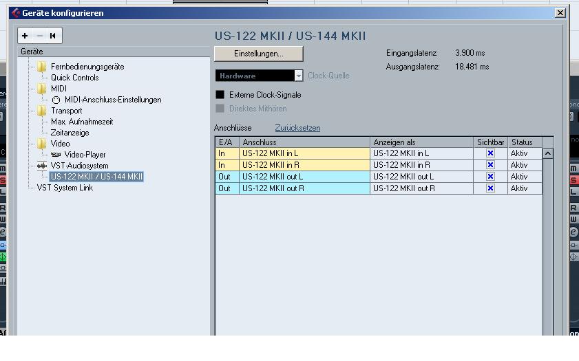Click the Zurücksetzen link
Screen dimensions: 579x361
click(297, 128)
